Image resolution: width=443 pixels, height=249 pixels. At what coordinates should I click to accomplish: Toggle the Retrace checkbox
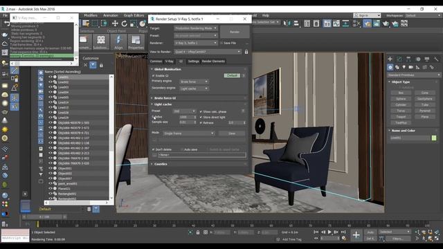[x=201, y=123]
